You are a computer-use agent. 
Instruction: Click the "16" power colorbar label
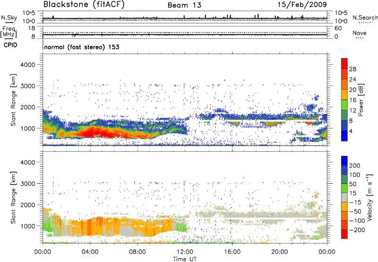coord(352,100)
